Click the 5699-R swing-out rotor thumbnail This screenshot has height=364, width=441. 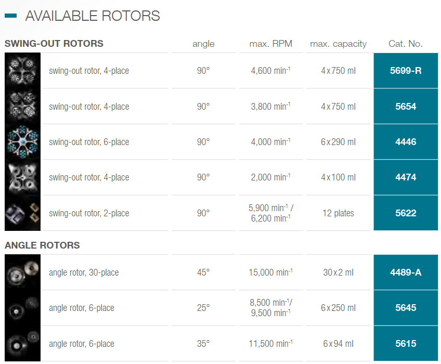click(23, 71)
